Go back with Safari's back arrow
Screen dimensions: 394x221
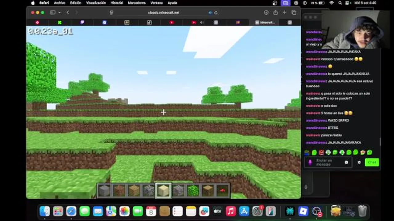click(x=68, y=13)
